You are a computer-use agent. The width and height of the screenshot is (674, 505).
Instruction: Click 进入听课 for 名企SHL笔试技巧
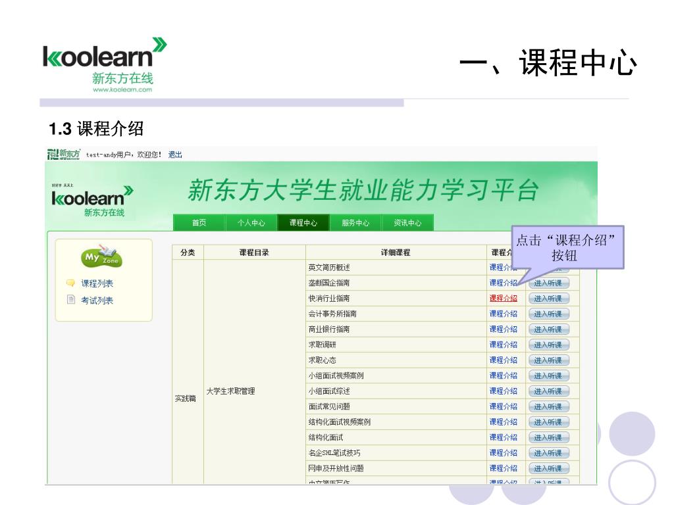pyautogui.click(x=548, y=453)
